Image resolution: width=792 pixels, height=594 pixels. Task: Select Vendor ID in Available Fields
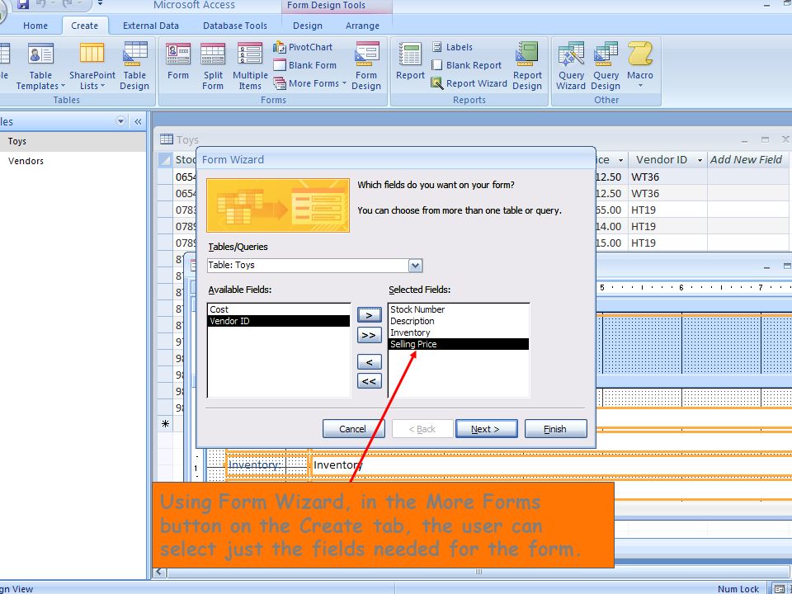278,321
